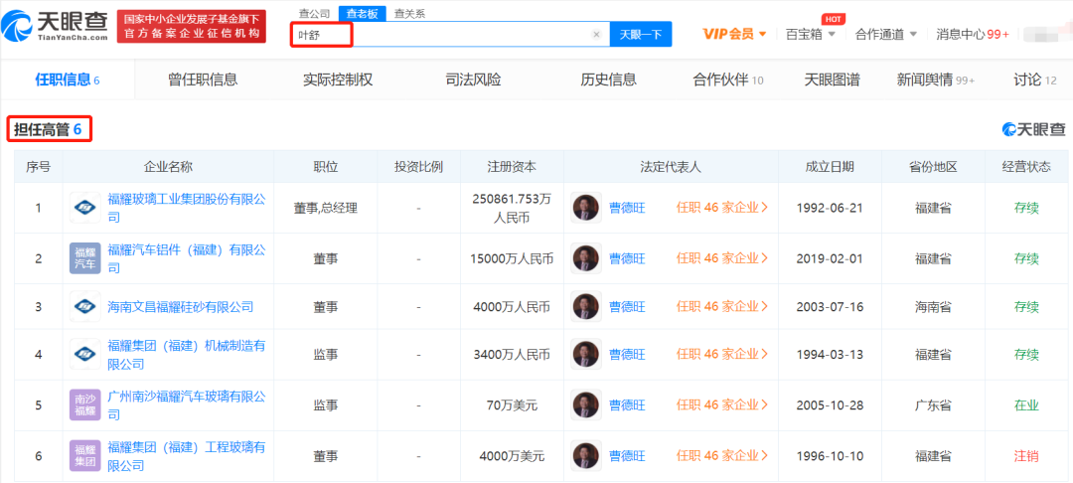Open 福耀汽车铝件（福建）有限公司 company link

pyautogui.click(x=187, y=258)
